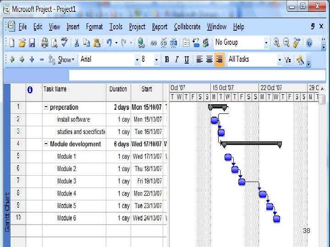Collapse the preperation summary task
The height and width of the screenshot is (247, 330).
(x=46, y=107)
